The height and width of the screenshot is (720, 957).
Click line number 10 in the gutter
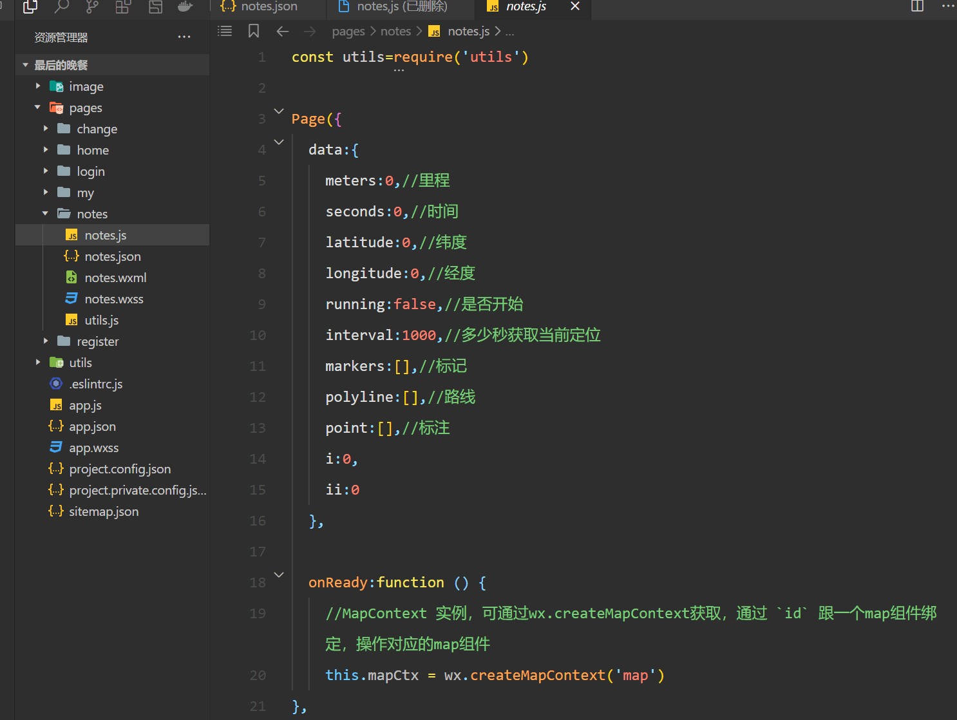point(258,335)
